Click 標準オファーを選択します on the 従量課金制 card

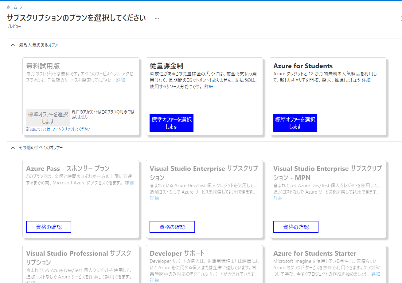pyautogui.click(x=171, y=123)
